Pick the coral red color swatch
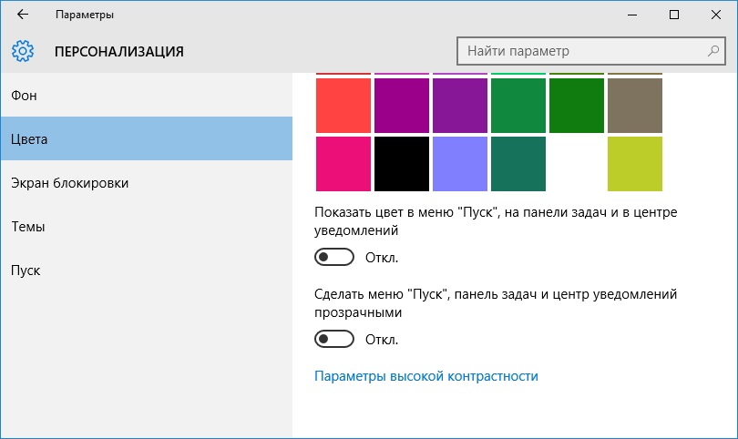The height and width of the screenshot is (439, 738). (x=343, y=106)
